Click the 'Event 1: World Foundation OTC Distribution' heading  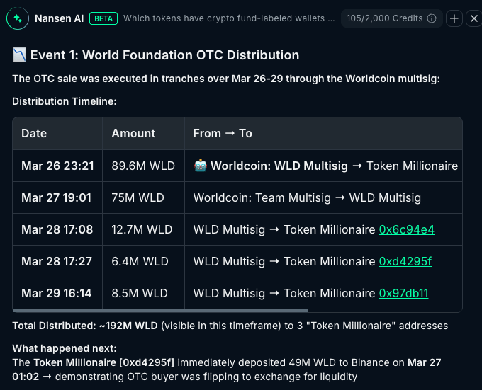pos(164,55)
